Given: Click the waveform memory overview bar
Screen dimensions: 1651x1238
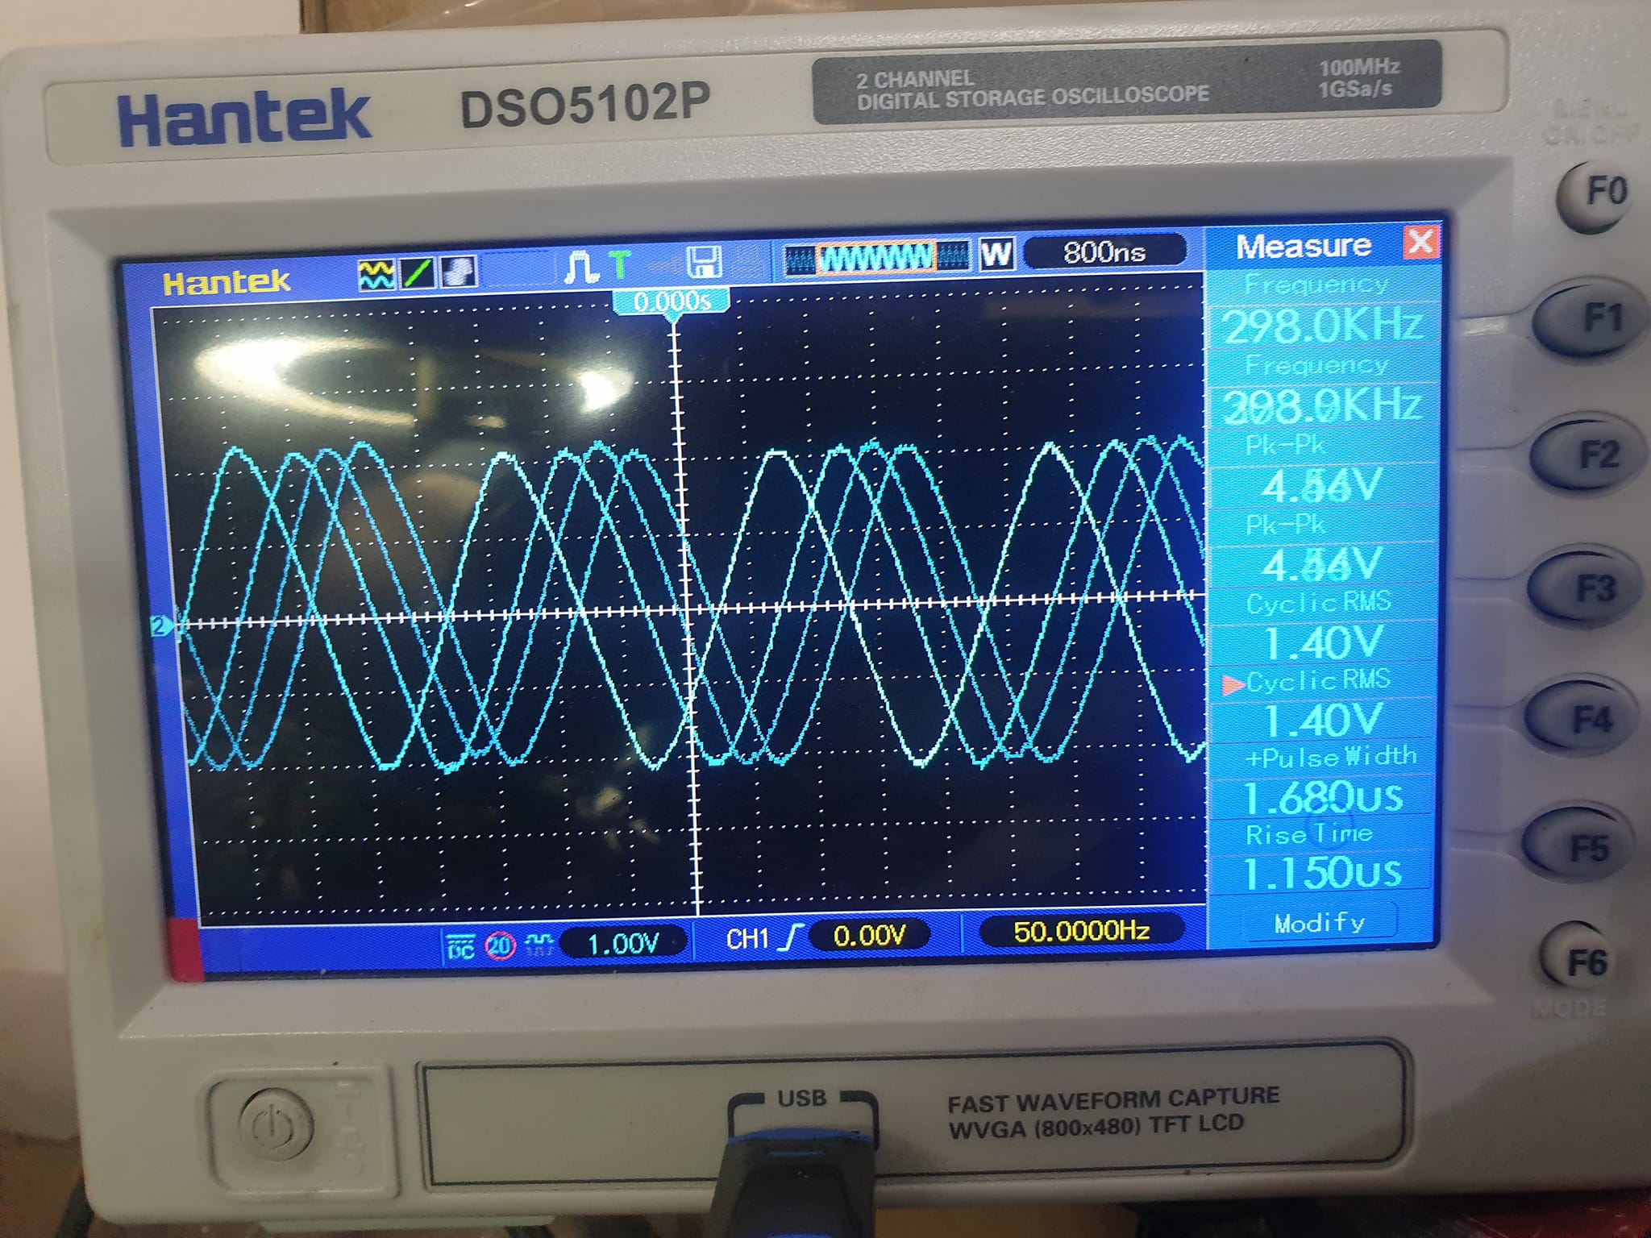Looking at the screenshot, I should click(876, 258).
